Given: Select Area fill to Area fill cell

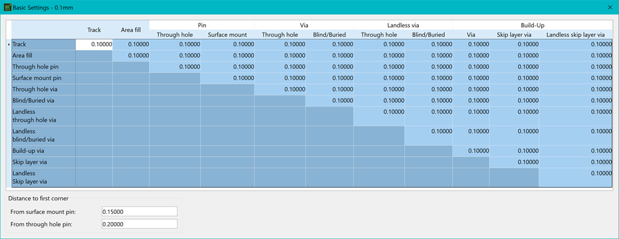Looking at the screenshot, I should 131,56.
